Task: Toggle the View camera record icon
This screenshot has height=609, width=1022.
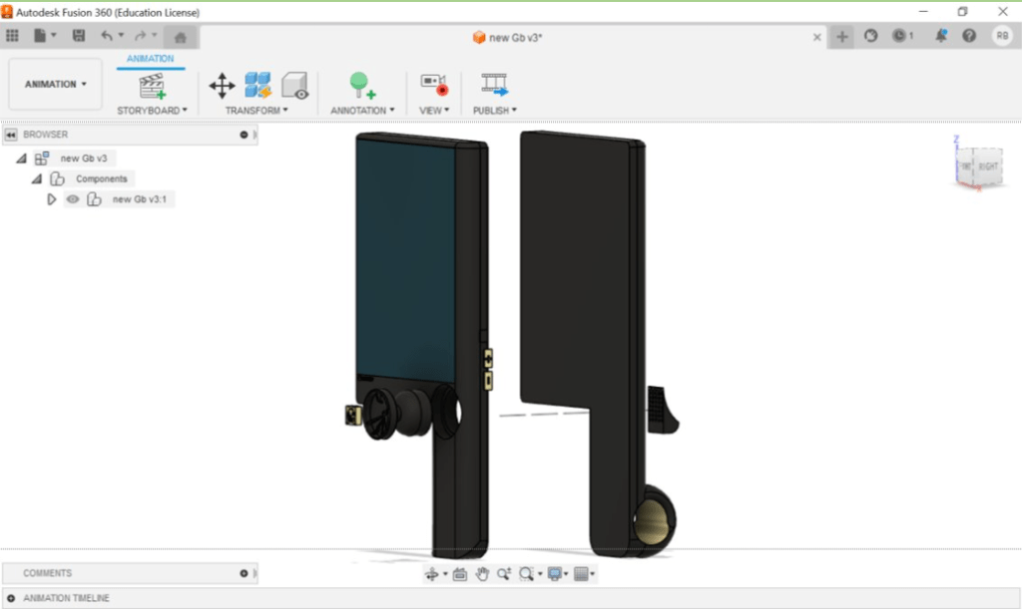Action: (x=433, y=85)
